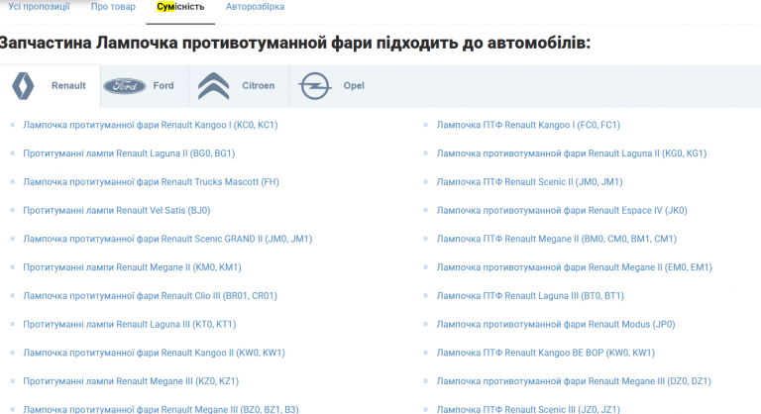Viewport: 761px width, 414px height.
Task: Visit Renault Megane II (KM0, KM1) link
Action: tap(132, 267)
